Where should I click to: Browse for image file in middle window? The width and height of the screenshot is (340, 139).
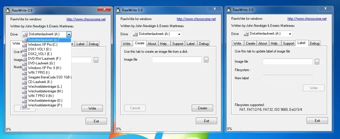[206, 60]
